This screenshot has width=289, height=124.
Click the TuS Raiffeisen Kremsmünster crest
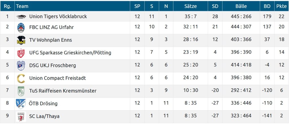click(x=21, y=91)
